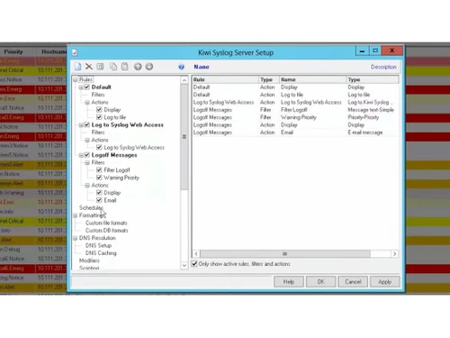This screenshot has width=450, height=338.
Task: Click the Copy toolbar icon
Action: [x=113, y=67]
